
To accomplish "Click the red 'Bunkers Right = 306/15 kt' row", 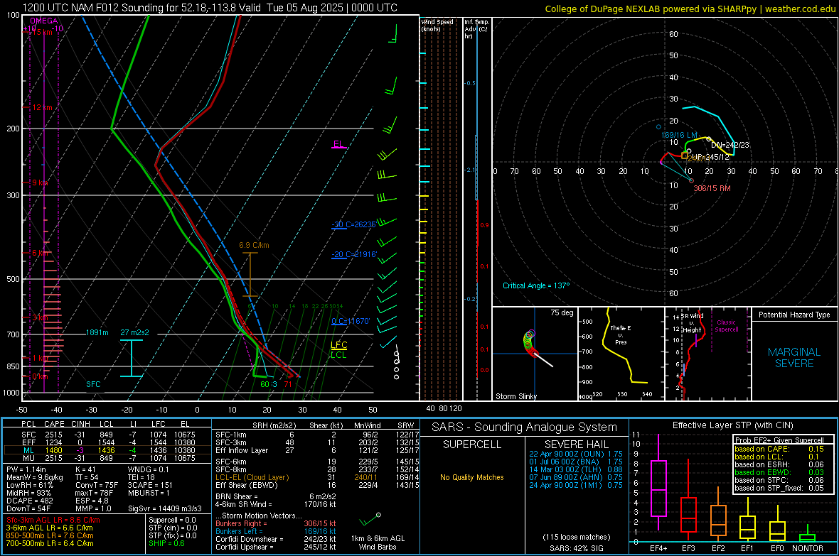I will [276, 524].
